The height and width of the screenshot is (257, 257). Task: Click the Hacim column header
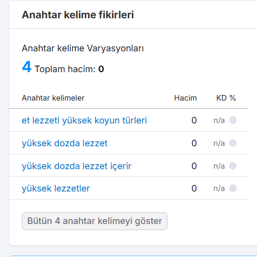tap(185, 98)
